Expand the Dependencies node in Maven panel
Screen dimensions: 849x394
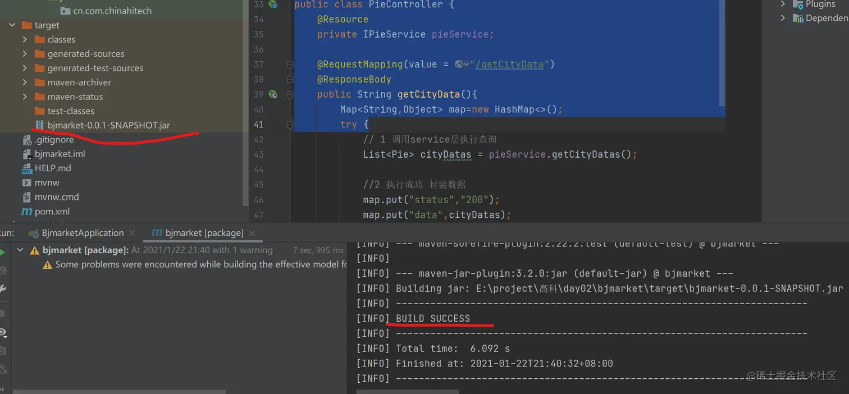[783, 18]
